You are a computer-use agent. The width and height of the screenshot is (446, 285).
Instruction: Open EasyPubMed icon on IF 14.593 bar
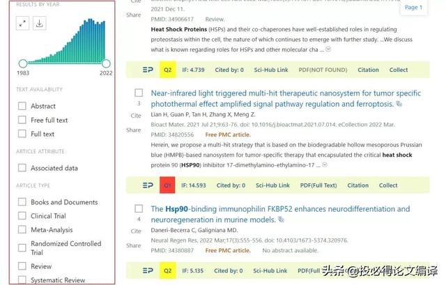coord(148,185)
